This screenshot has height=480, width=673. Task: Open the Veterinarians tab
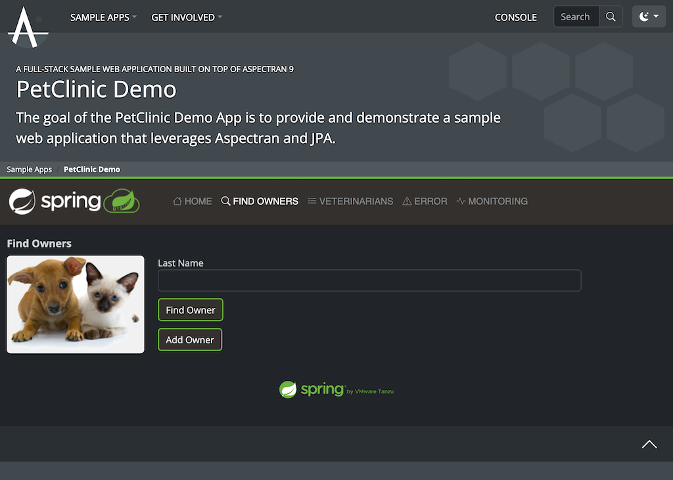tap(351, 201)
